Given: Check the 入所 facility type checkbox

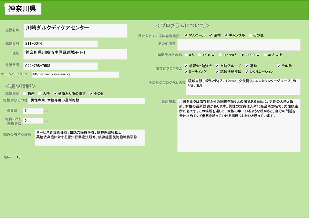Looking at the screenshot, I should [40, 94].
